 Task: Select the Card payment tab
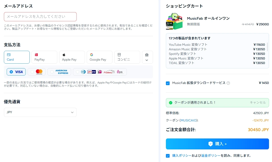click(17, 57)
